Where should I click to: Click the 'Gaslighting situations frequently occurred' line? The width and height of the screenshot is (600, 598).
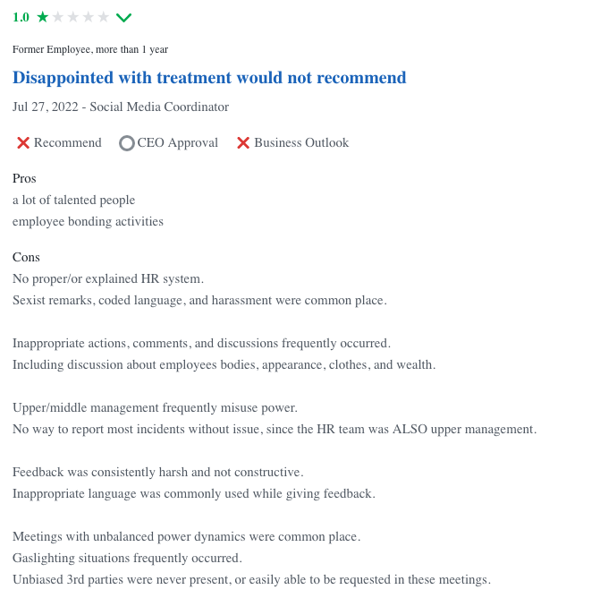pyautogui.click(x=128, y=559)
